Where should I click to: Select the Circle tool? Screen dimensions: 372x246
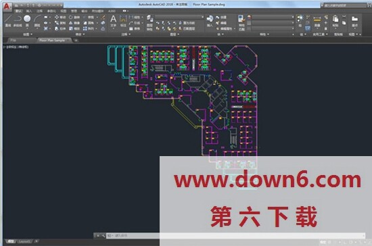[x=27, y=20]
